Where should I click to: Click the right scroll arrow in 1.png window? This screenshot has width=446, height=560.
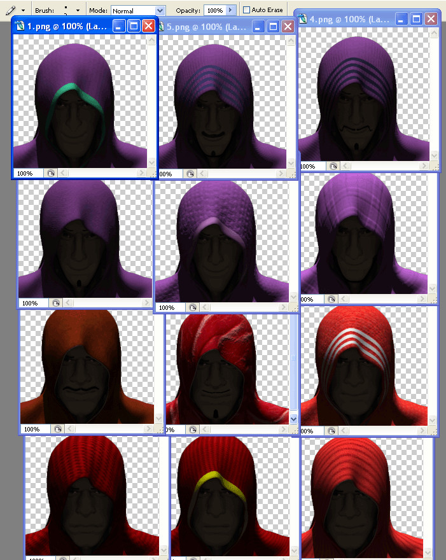[x=142, y=173]
